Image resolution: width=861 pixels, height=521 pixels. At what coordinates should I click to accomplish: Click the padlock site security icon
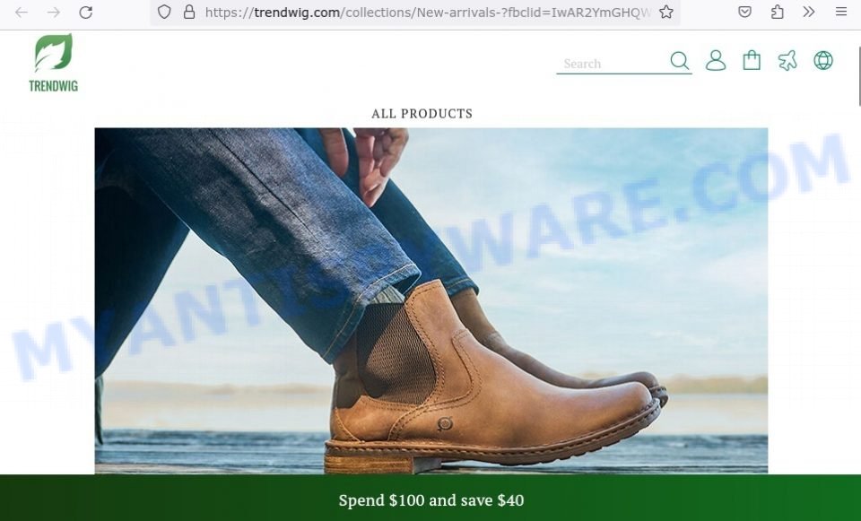tap(189, 12)
